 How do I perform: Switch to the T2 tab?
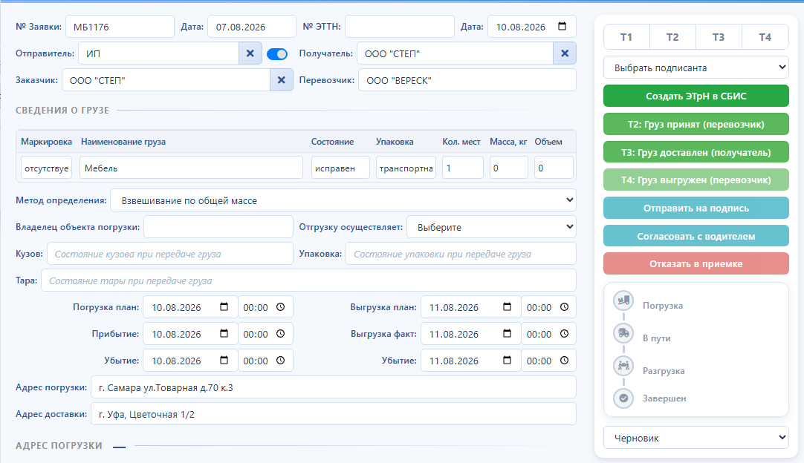point(672,37)
